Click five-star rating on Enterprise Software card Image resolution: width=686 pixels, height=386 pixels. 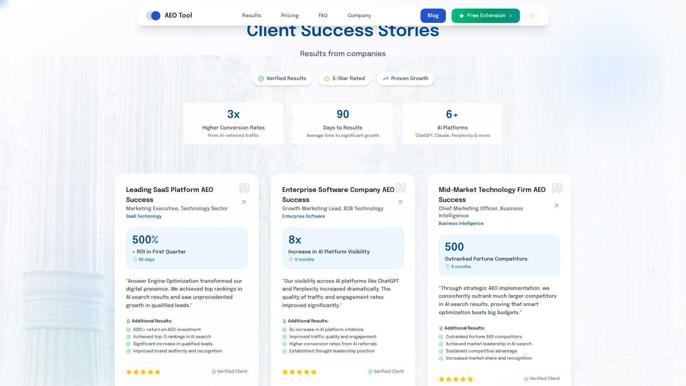[x=299, y=372]
